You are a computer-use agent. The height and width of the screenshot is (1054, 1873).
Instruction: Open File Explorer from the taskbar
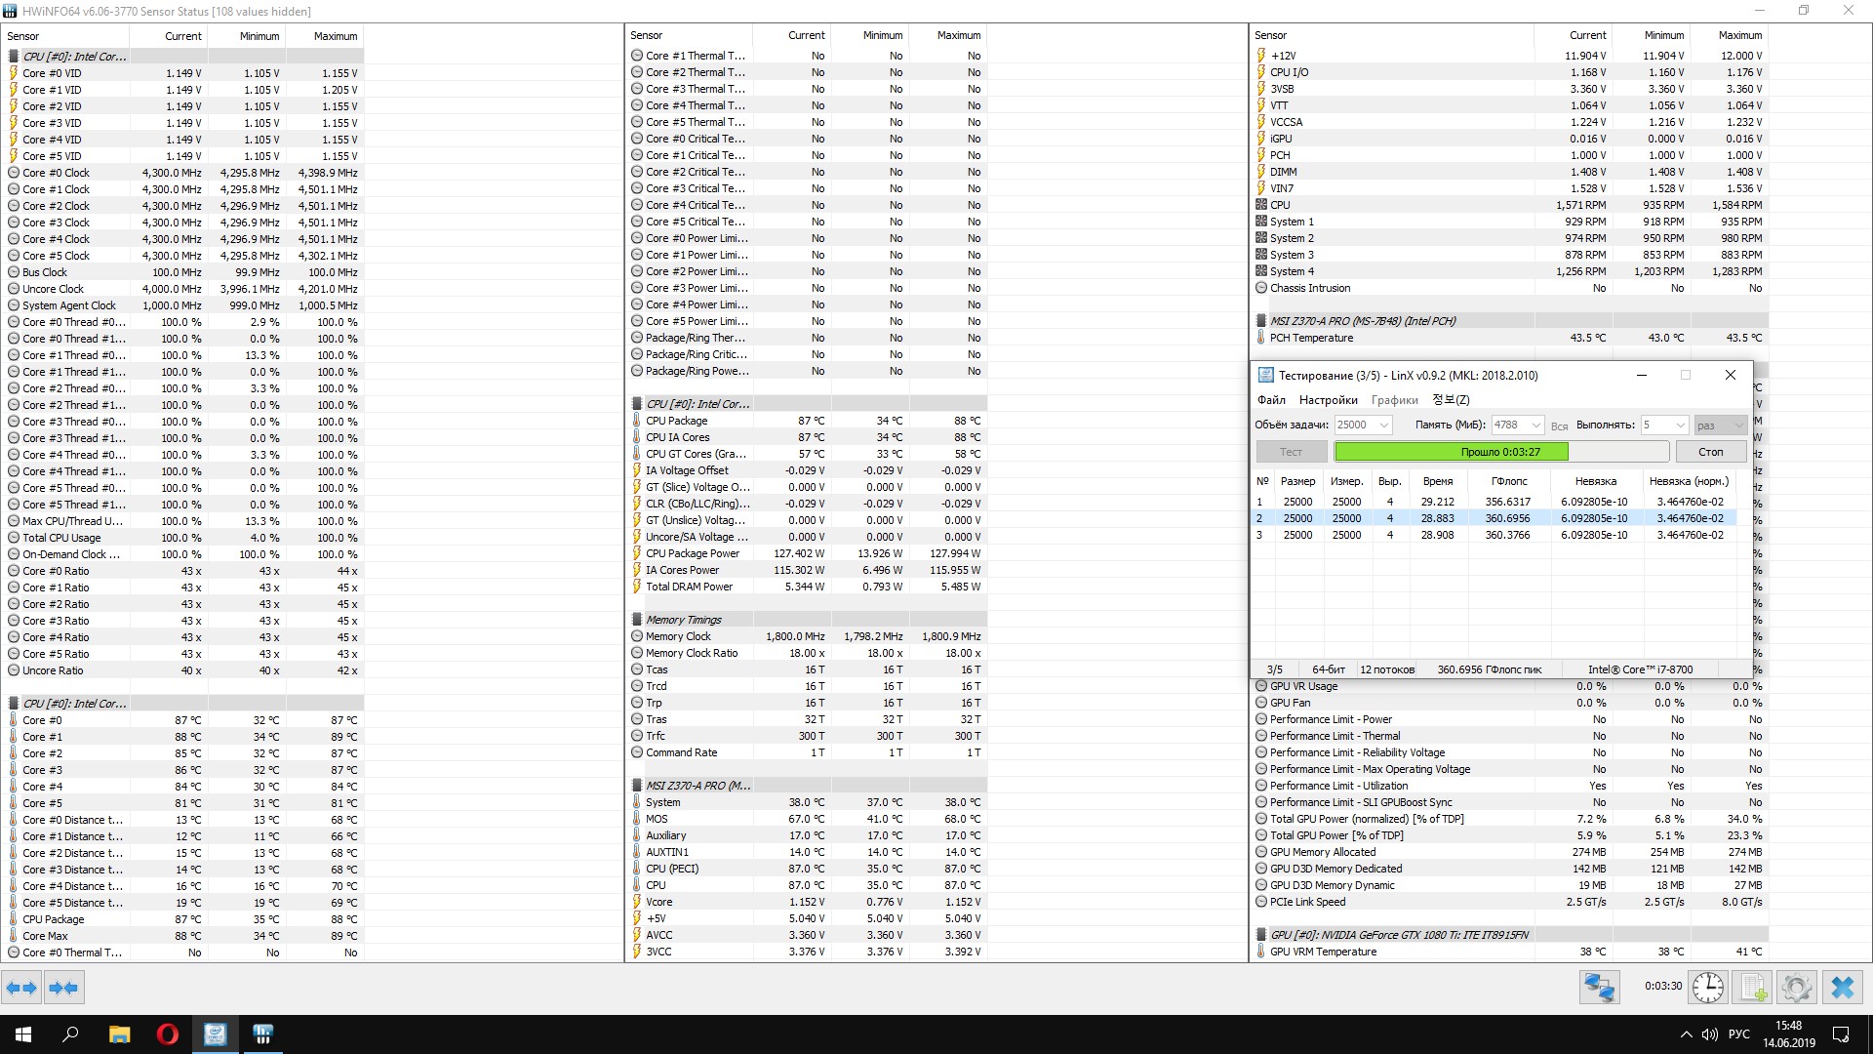click(119, 1034)
